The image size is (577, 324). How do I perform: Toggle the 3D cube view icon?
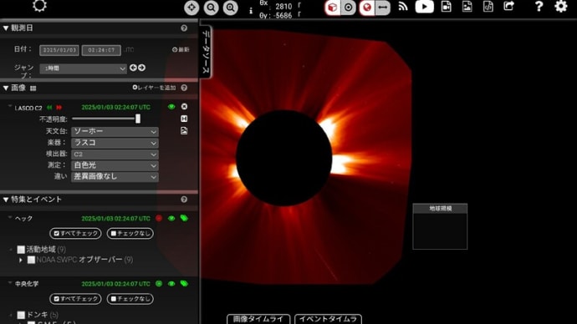tap(333, 8)
